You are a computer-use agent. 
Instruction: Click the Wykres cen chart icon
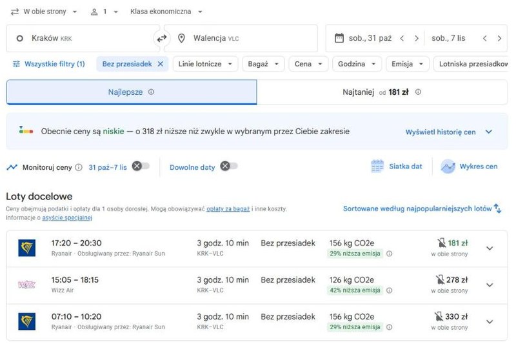click(x=448, y=167)
